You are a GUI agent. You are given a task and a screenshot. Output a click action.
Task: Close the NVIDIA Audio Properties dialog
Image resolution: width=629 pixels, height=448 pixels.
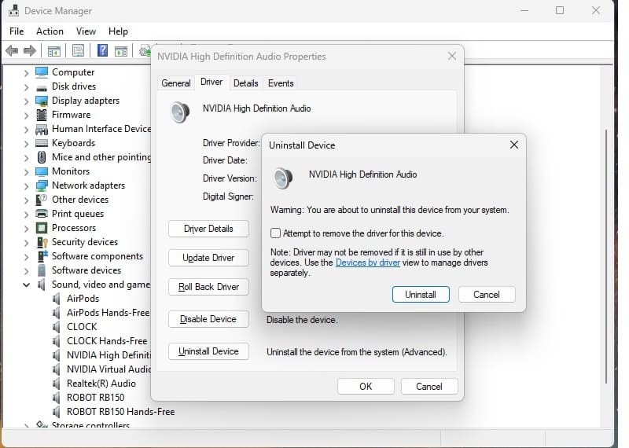pyautogui.click(x=452, y=56)
